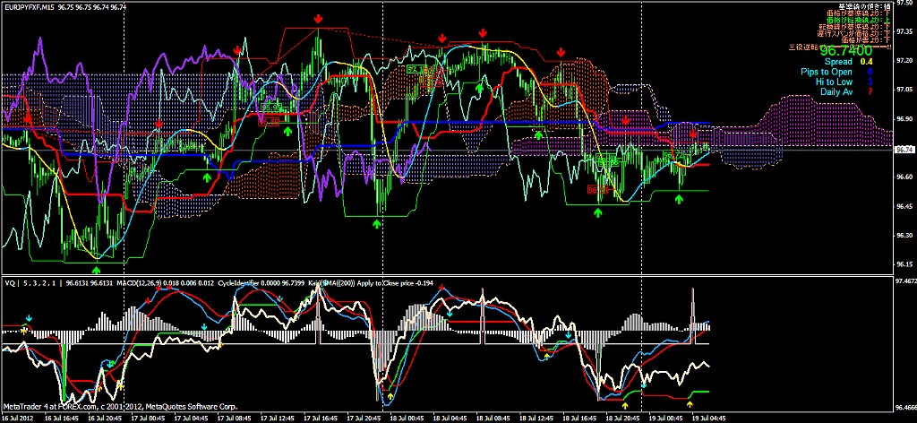Screen dimensions: 917x423
Task: Click the green up arrow under the lowest price low
Action: [97, 268]
